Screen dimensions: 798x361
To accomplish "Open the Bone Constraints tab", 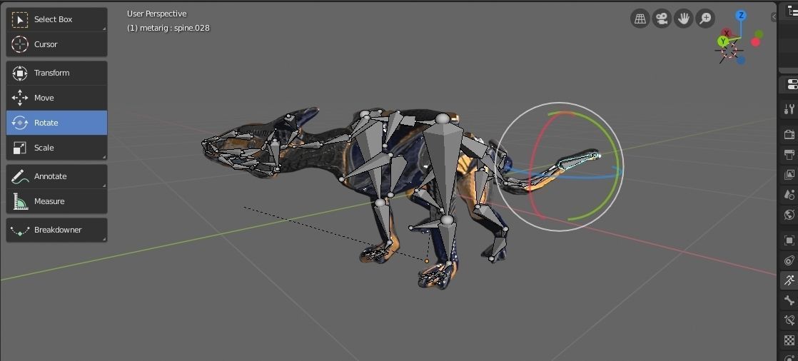I will pos(789,320).
